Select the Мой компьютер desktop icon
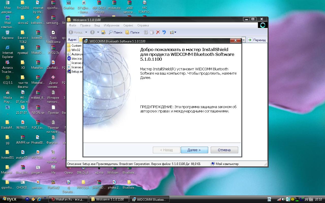The width and height of the screenshot is (325, 203). (8, 22)
